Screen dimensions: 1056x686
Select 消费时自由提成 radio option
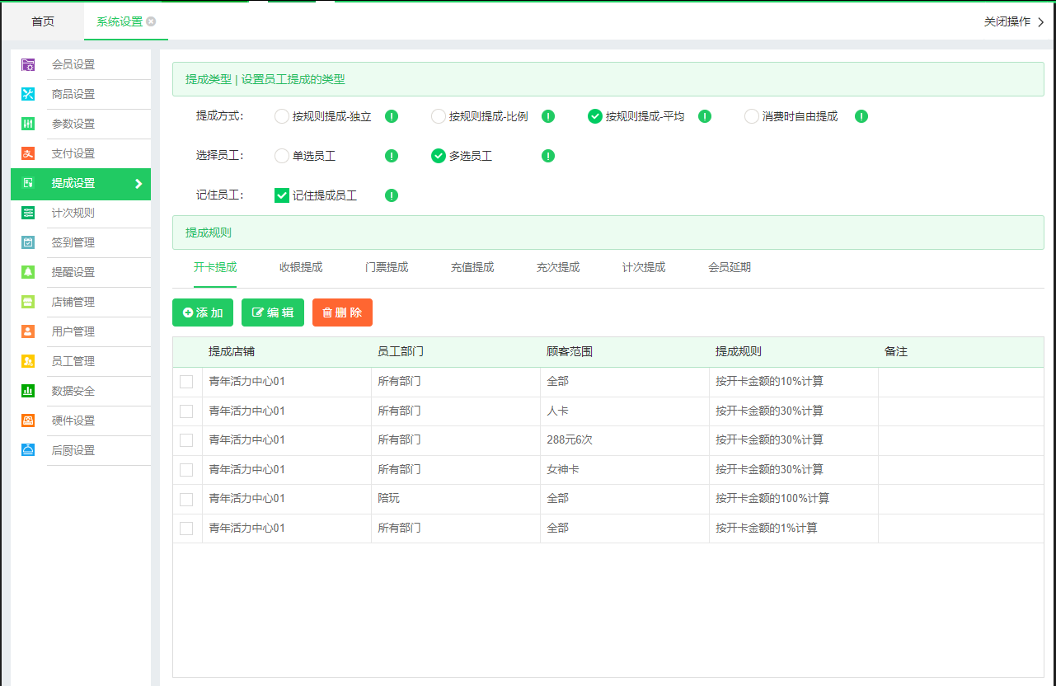coord(752,116)
